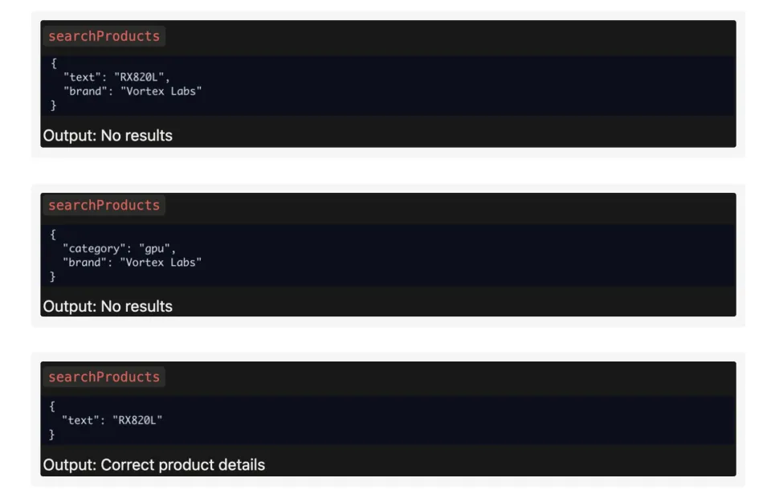
Task: Click "Output: No results" under the gpu query
Action: pos(108,306)
